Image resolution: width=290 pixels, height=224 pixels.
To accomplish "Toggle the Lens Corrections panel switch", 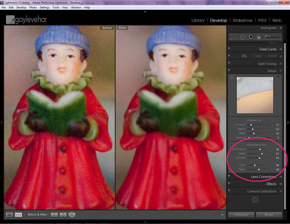I will coord(229,177).
